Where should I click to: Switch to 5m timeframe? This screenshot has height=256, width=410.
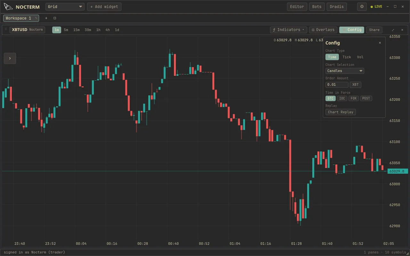(x=66, y=30)
